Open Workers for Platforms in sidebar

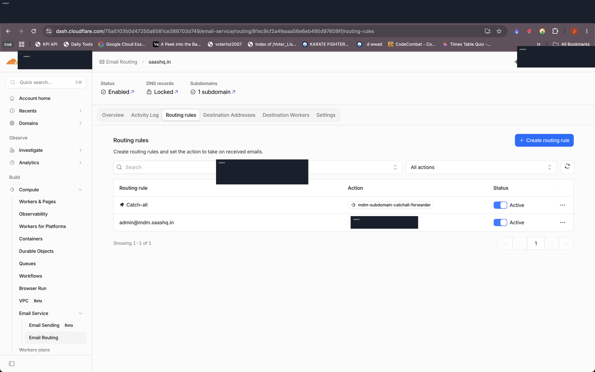point(42,226)
